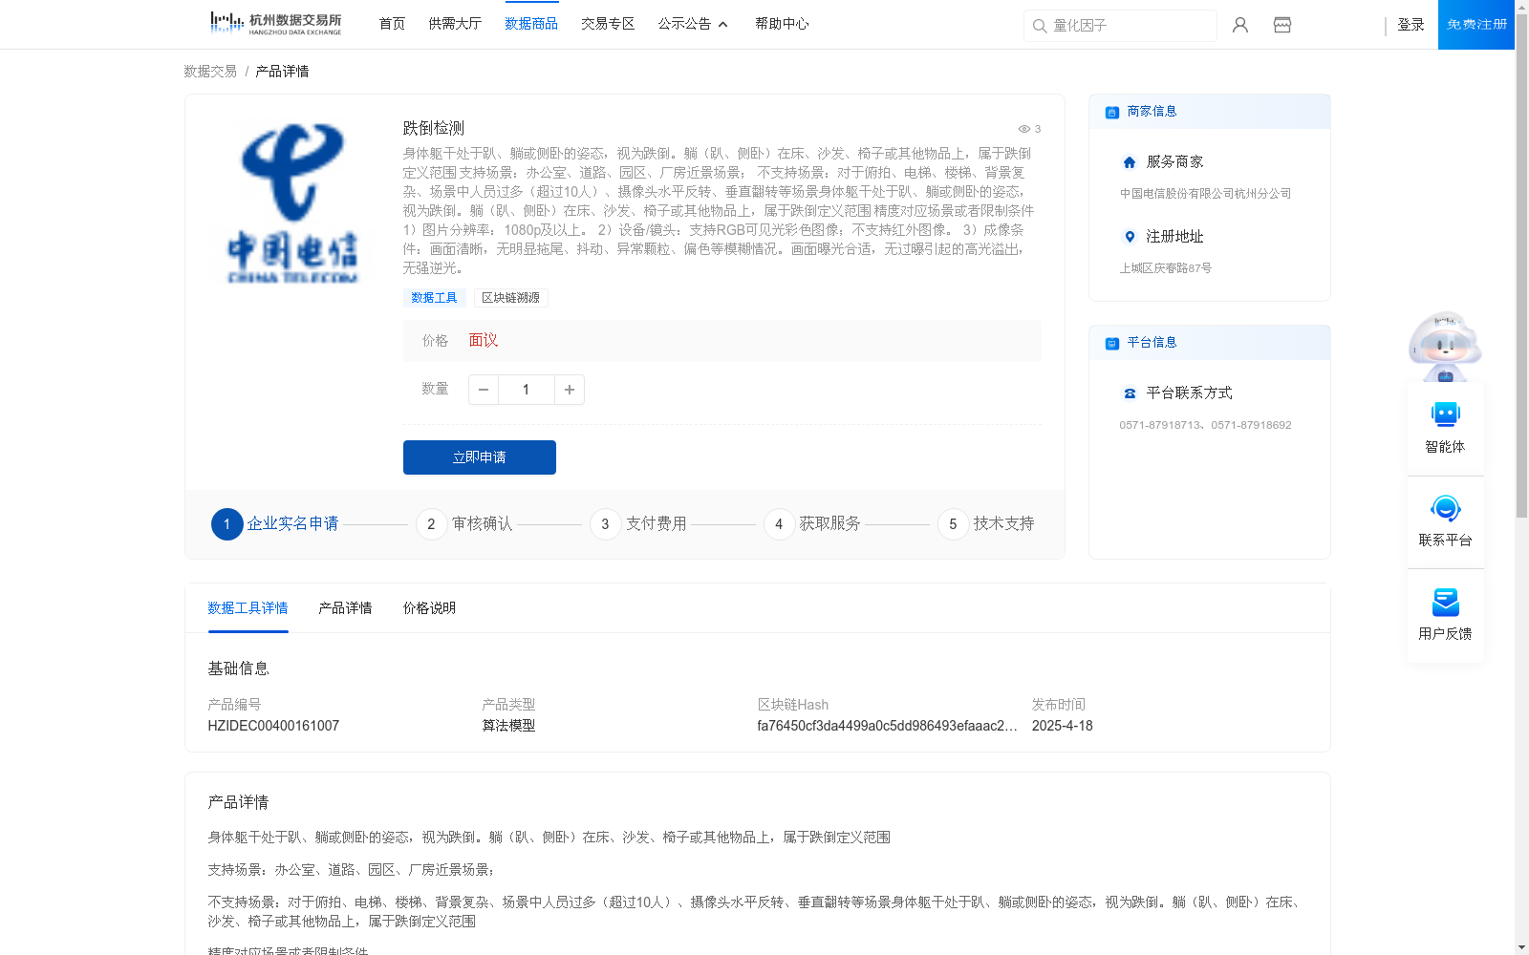Click the 免费注册 button
Viewport: 1529px width, 955px height.
coord(1476,25)
